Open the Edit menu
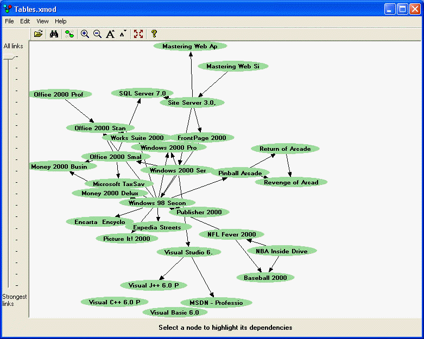 click(25, 21)
